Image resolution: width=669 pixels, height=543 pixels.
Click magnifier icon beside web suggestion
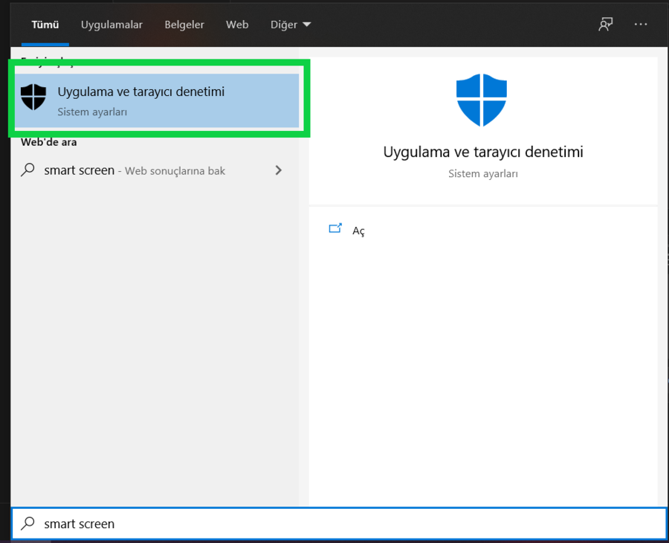point(28,170)
